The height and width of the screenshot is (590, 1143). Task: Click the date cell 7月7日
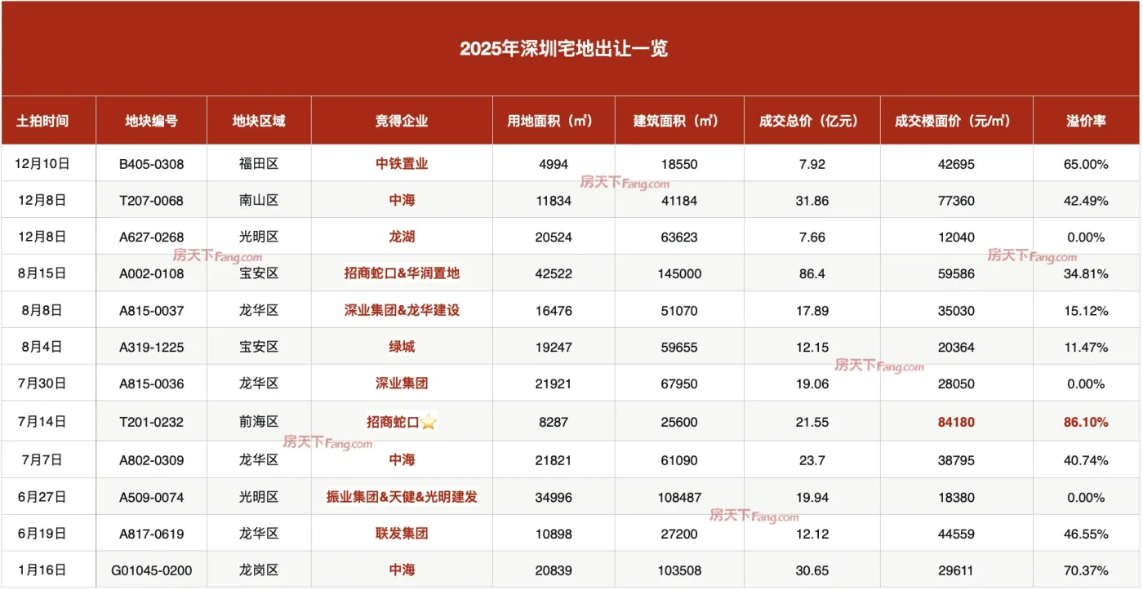(x=42, y=460)
